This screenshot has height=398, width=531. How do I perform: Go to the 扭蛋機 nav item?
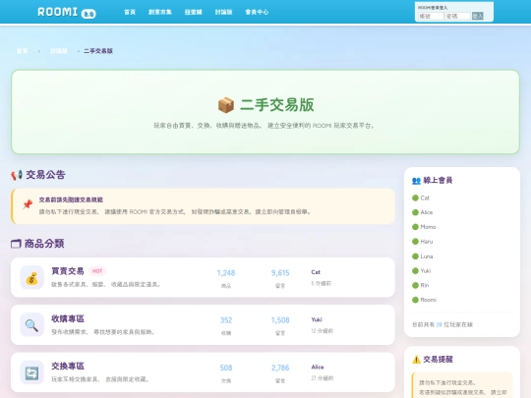[193, 12]
